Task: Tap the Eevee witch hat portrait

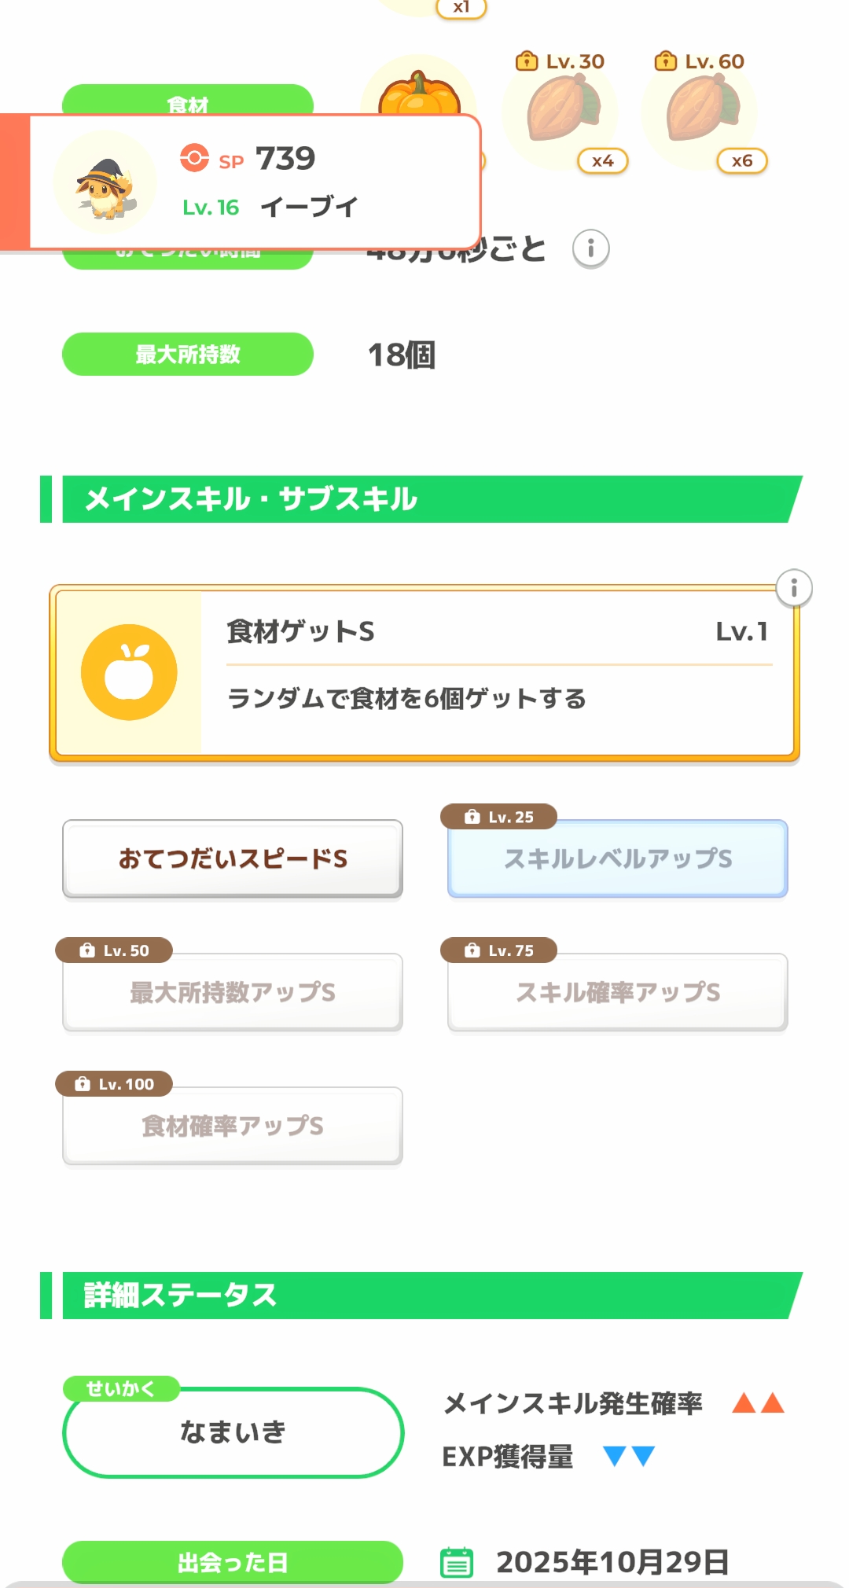Action: [x=105, y=183]
